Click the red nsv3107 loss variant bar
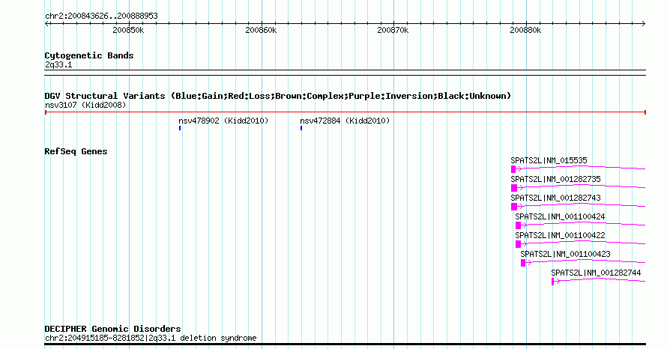Image resolution: width=667 pixels, height=349 pixels. coord(345,112)
